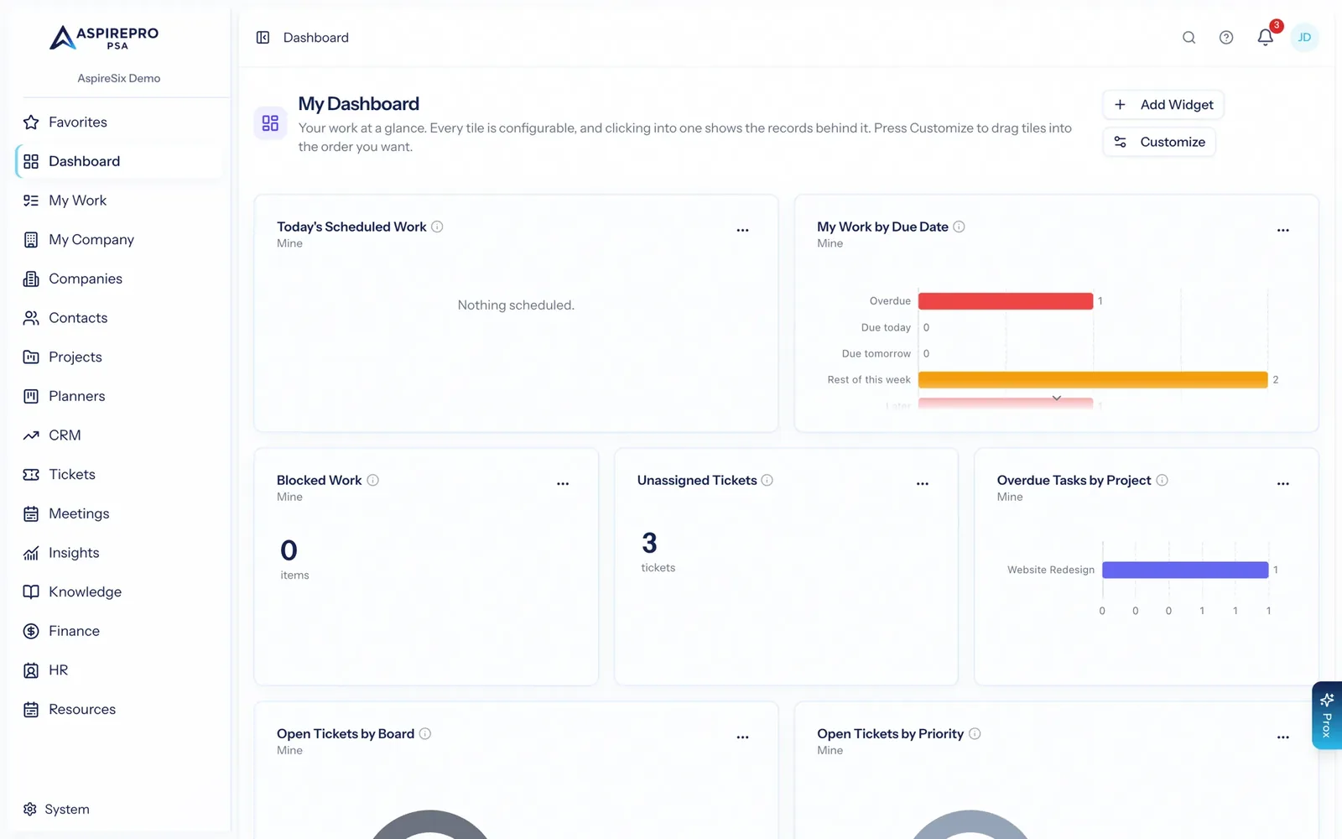Go to My Work in sidebar
Screen dimensions: 1342x839
pos(120,201)
